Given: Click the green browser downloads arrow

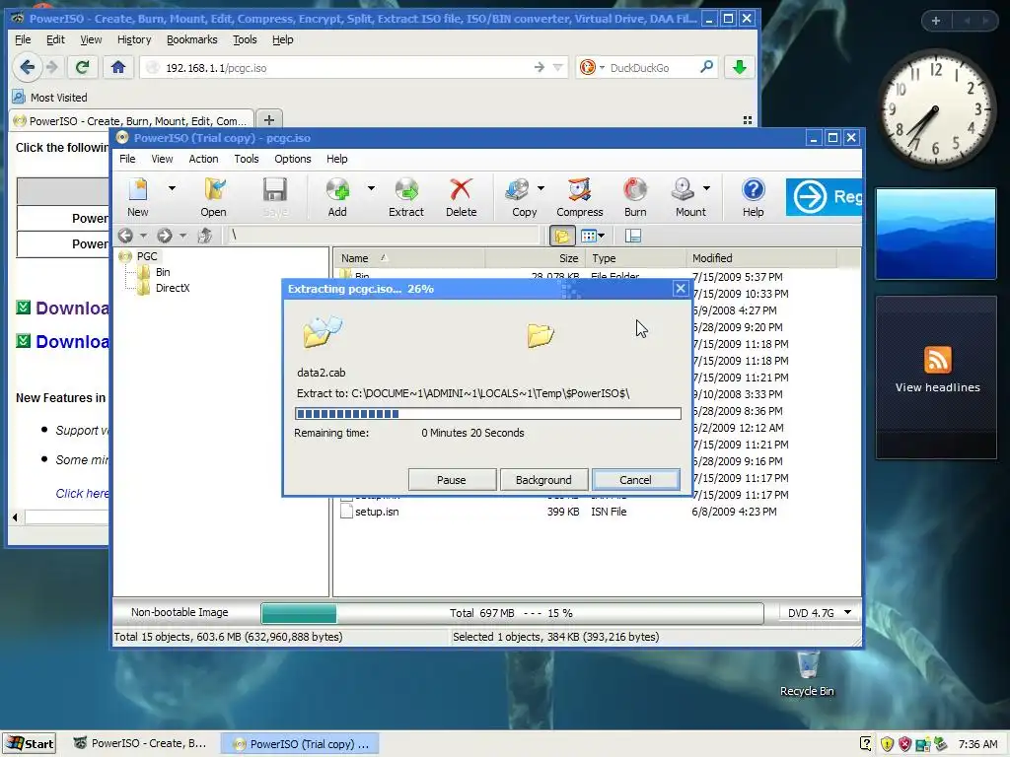Looking at the screenshot, I should click(740, 67).
